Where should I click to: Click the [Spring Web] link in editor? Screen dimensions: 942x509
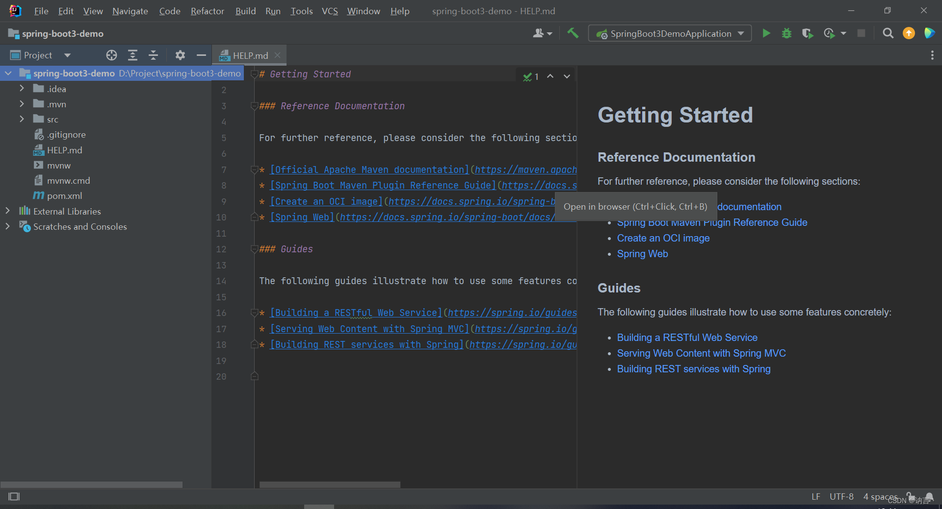tap(302, 217)
